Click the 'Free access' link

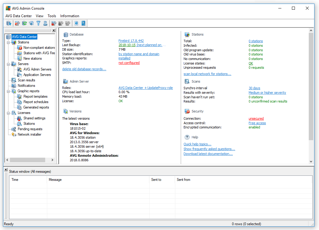pos(257,123)
